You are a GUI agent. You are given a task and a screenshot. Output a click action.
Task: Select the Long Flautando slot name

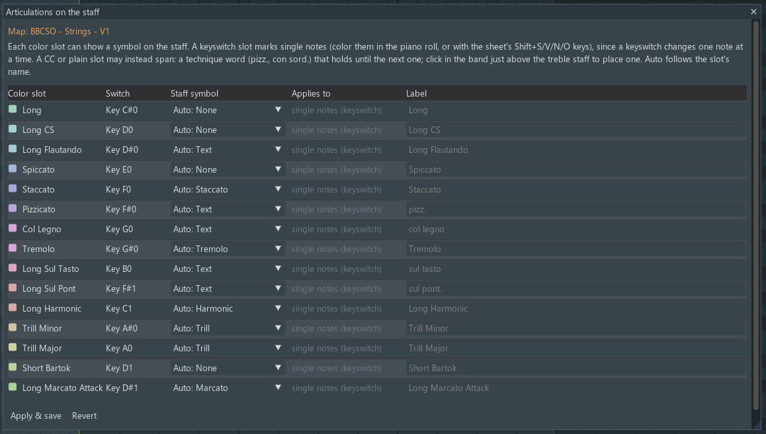click(x=52, y=150)
